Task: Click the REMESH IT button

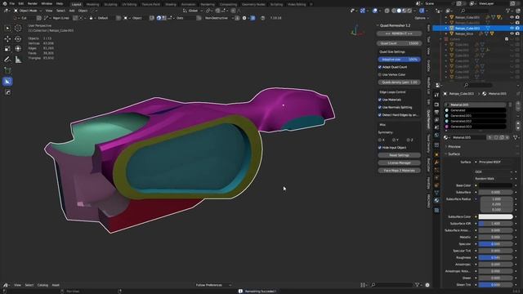Action: (399, 33)
